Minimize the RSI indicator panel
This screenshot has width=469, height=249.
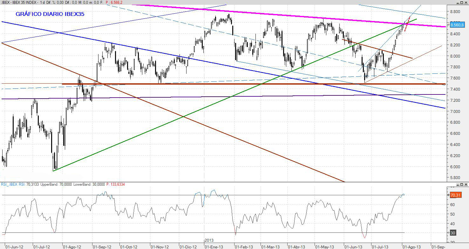(458, 184)
